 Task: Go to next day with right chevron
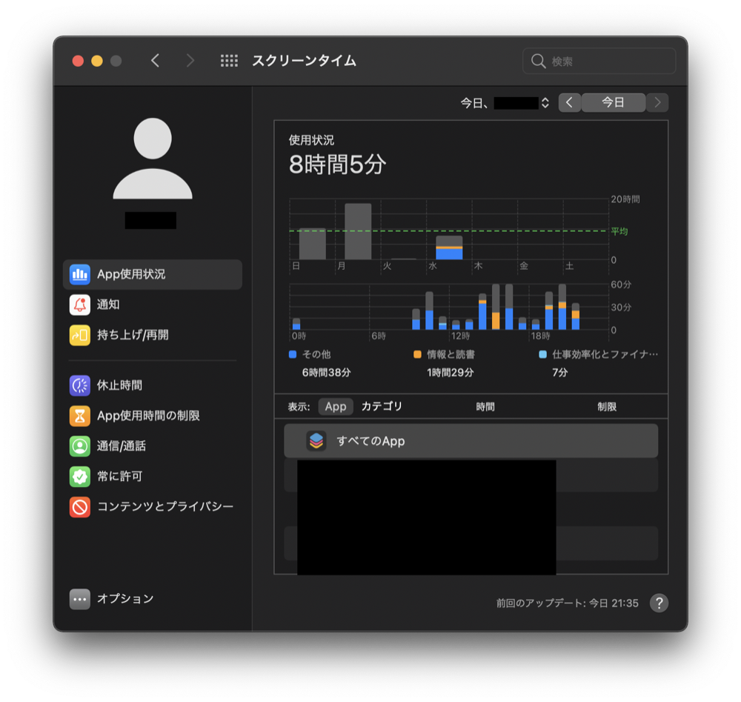657,102
